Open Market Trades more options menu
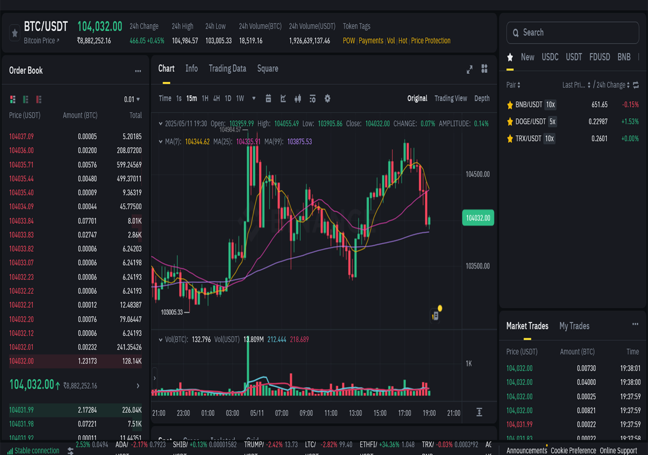 click(635, 325)
